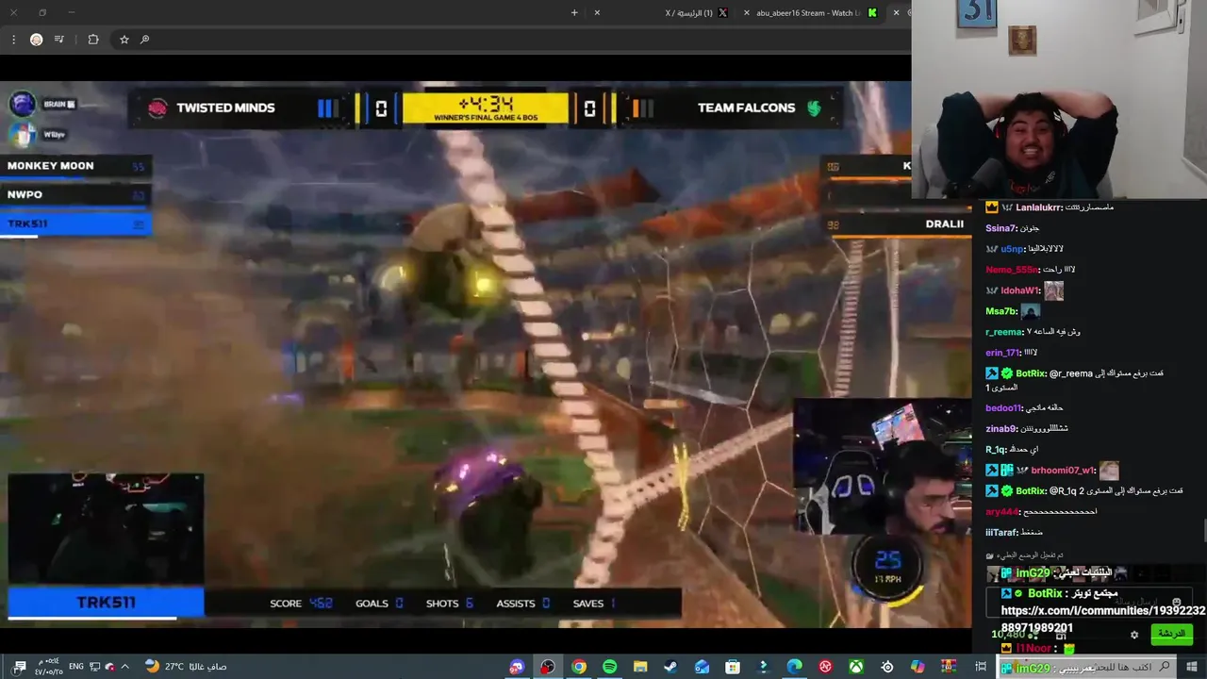
Task: Click the emote image in Msa7b's message
Action: 1031,311
